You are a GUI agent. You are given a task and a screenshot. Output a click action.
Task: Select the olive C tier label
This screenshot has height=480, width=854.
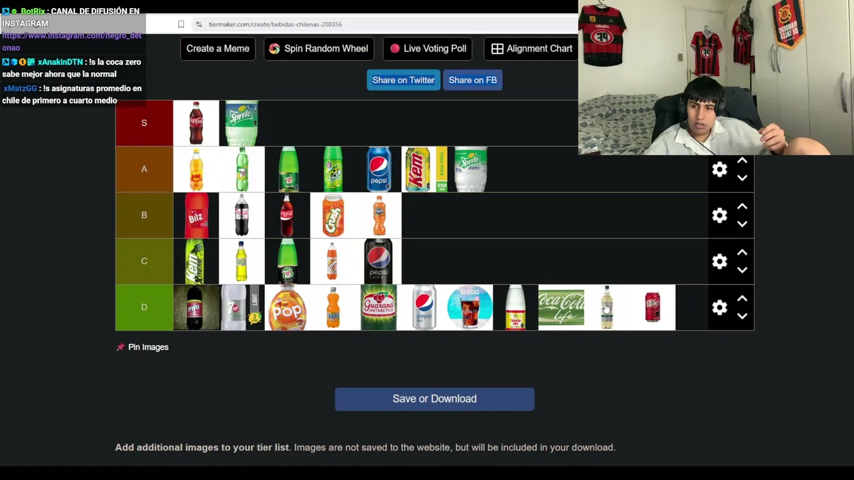(x=144, y=261)
